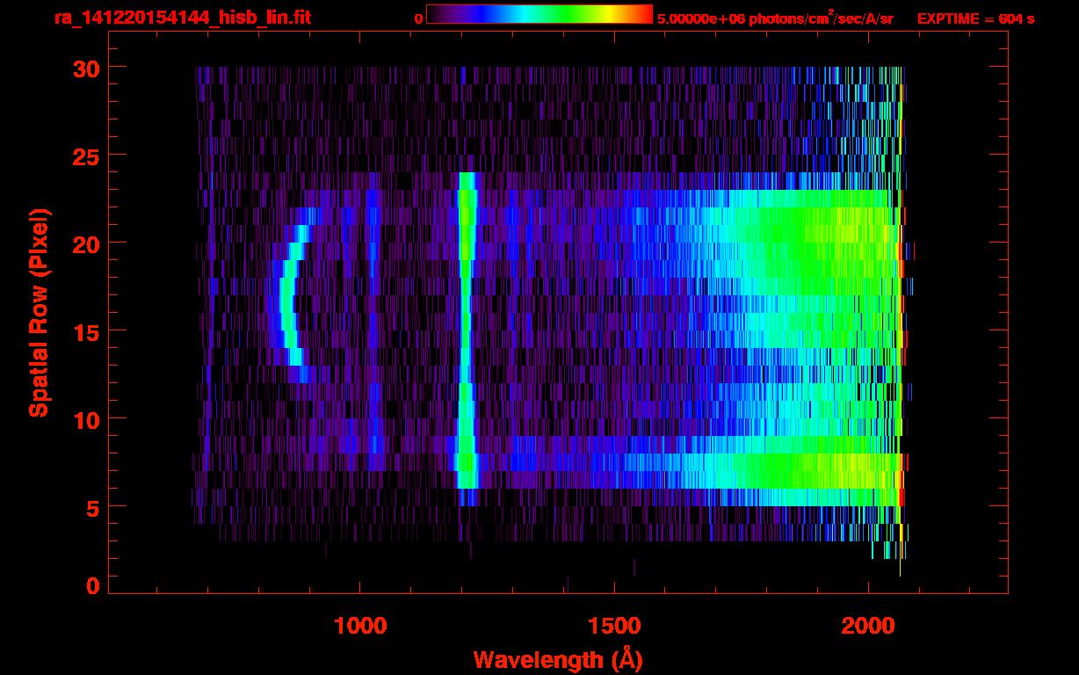This screenshot has width=1079, height=675.
Task: Click the y-axis tick label 0
Action: click(92, 584)
